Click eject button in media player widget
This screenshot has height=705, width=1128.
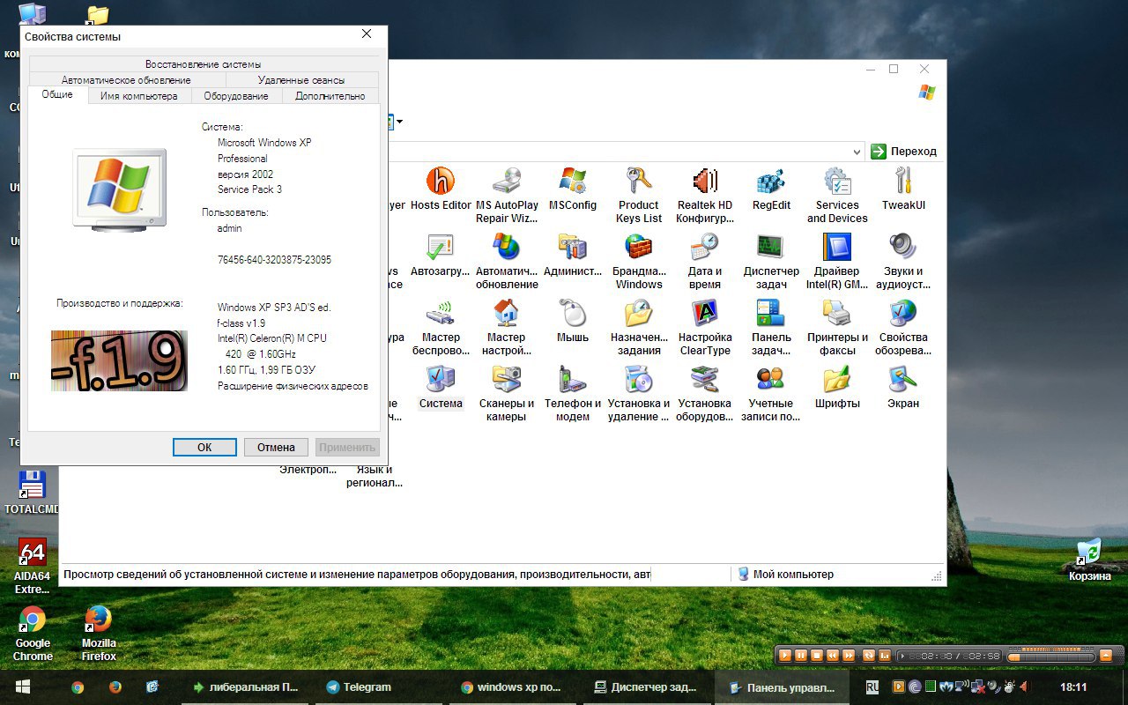1106,656
